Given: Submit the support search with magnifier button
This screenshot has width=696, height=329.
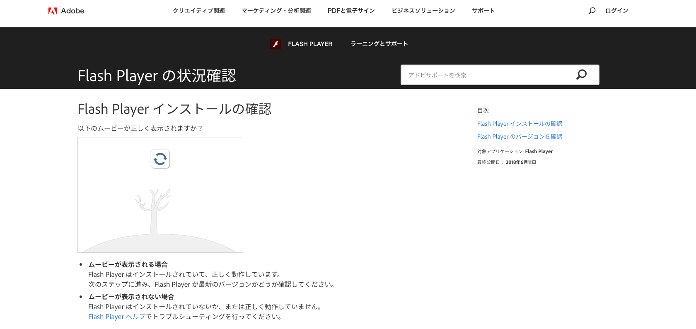Looking at the screenshot, I should pos(581,75).
